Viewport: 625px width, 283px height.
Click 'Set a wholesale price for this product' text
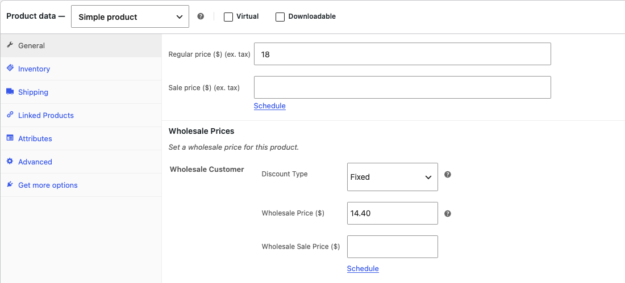click(x=234, y=147)
